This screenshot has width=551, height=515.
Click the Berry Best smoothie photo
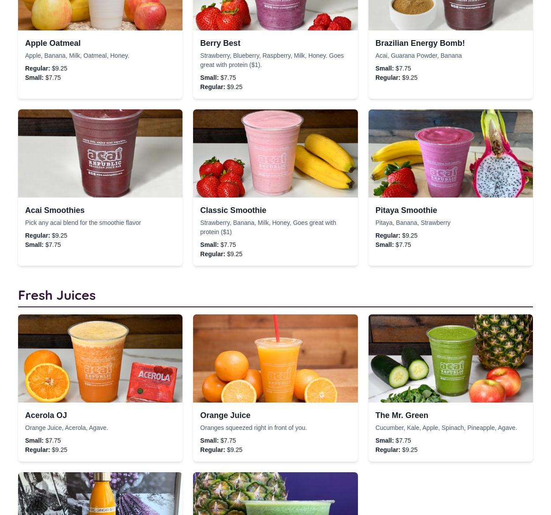(x=275, y=15)
